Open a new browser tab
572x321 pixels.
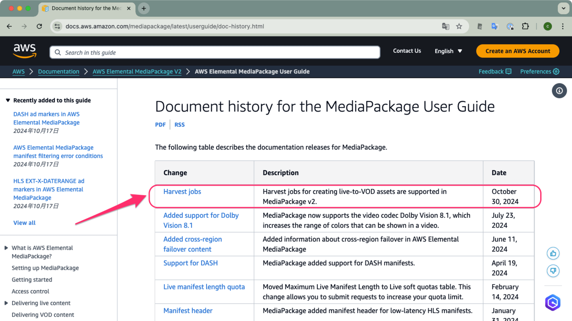click(144, 8)
